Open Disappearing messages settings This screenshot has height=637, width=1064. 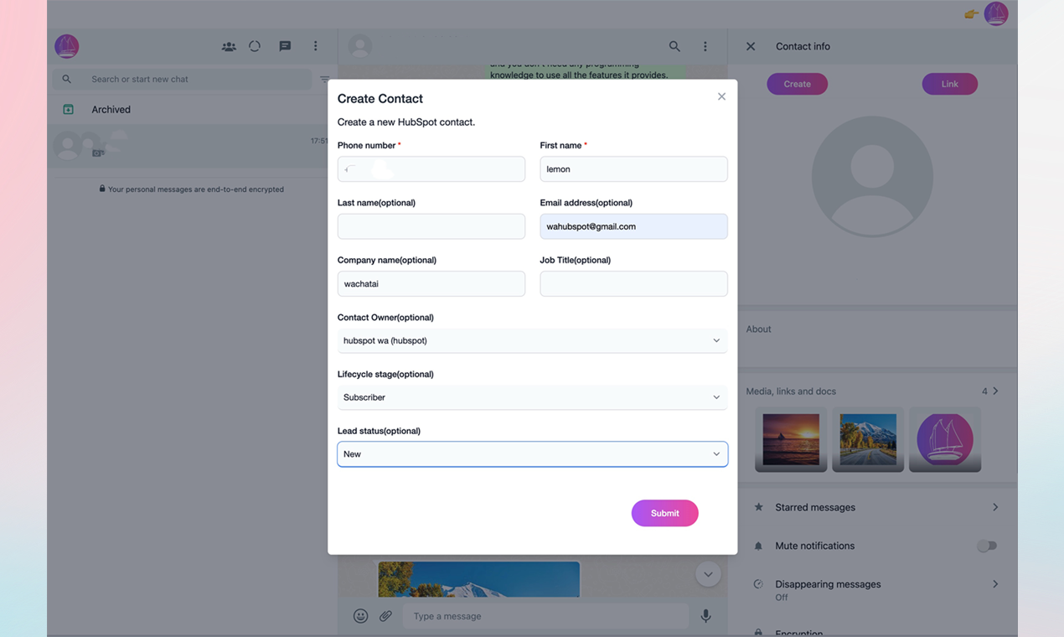878,589
